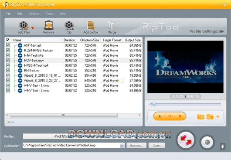
Task: Click the Open destination button
Action: [x=156, y=146]
